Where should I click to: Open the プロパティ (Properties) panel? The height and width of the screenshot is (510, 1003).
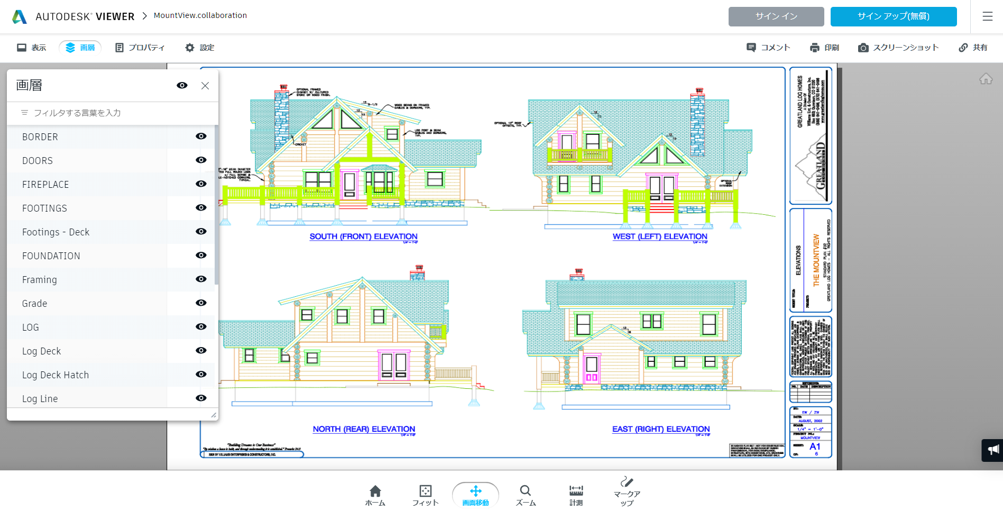pyautogui.click(x=140, y=48)
